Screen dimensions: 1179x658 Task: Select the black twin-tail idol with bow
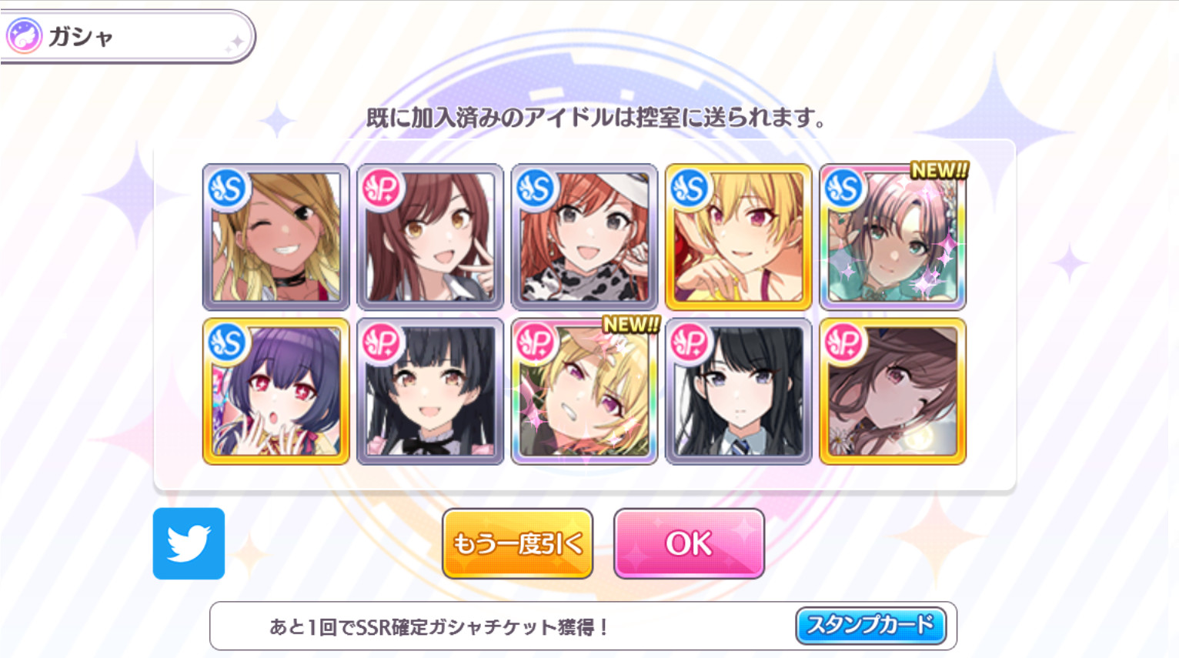[430, 391]
